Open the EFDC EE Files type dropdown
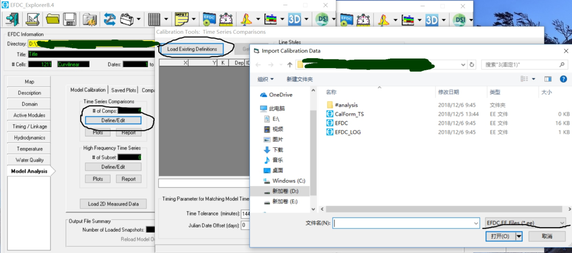This screenshot has width=572, height=253. click(525, 223)
